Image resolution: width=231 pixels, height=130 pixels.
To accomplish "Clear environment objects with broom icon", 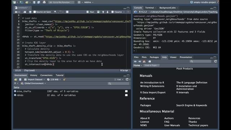I will tap(64, 79).
